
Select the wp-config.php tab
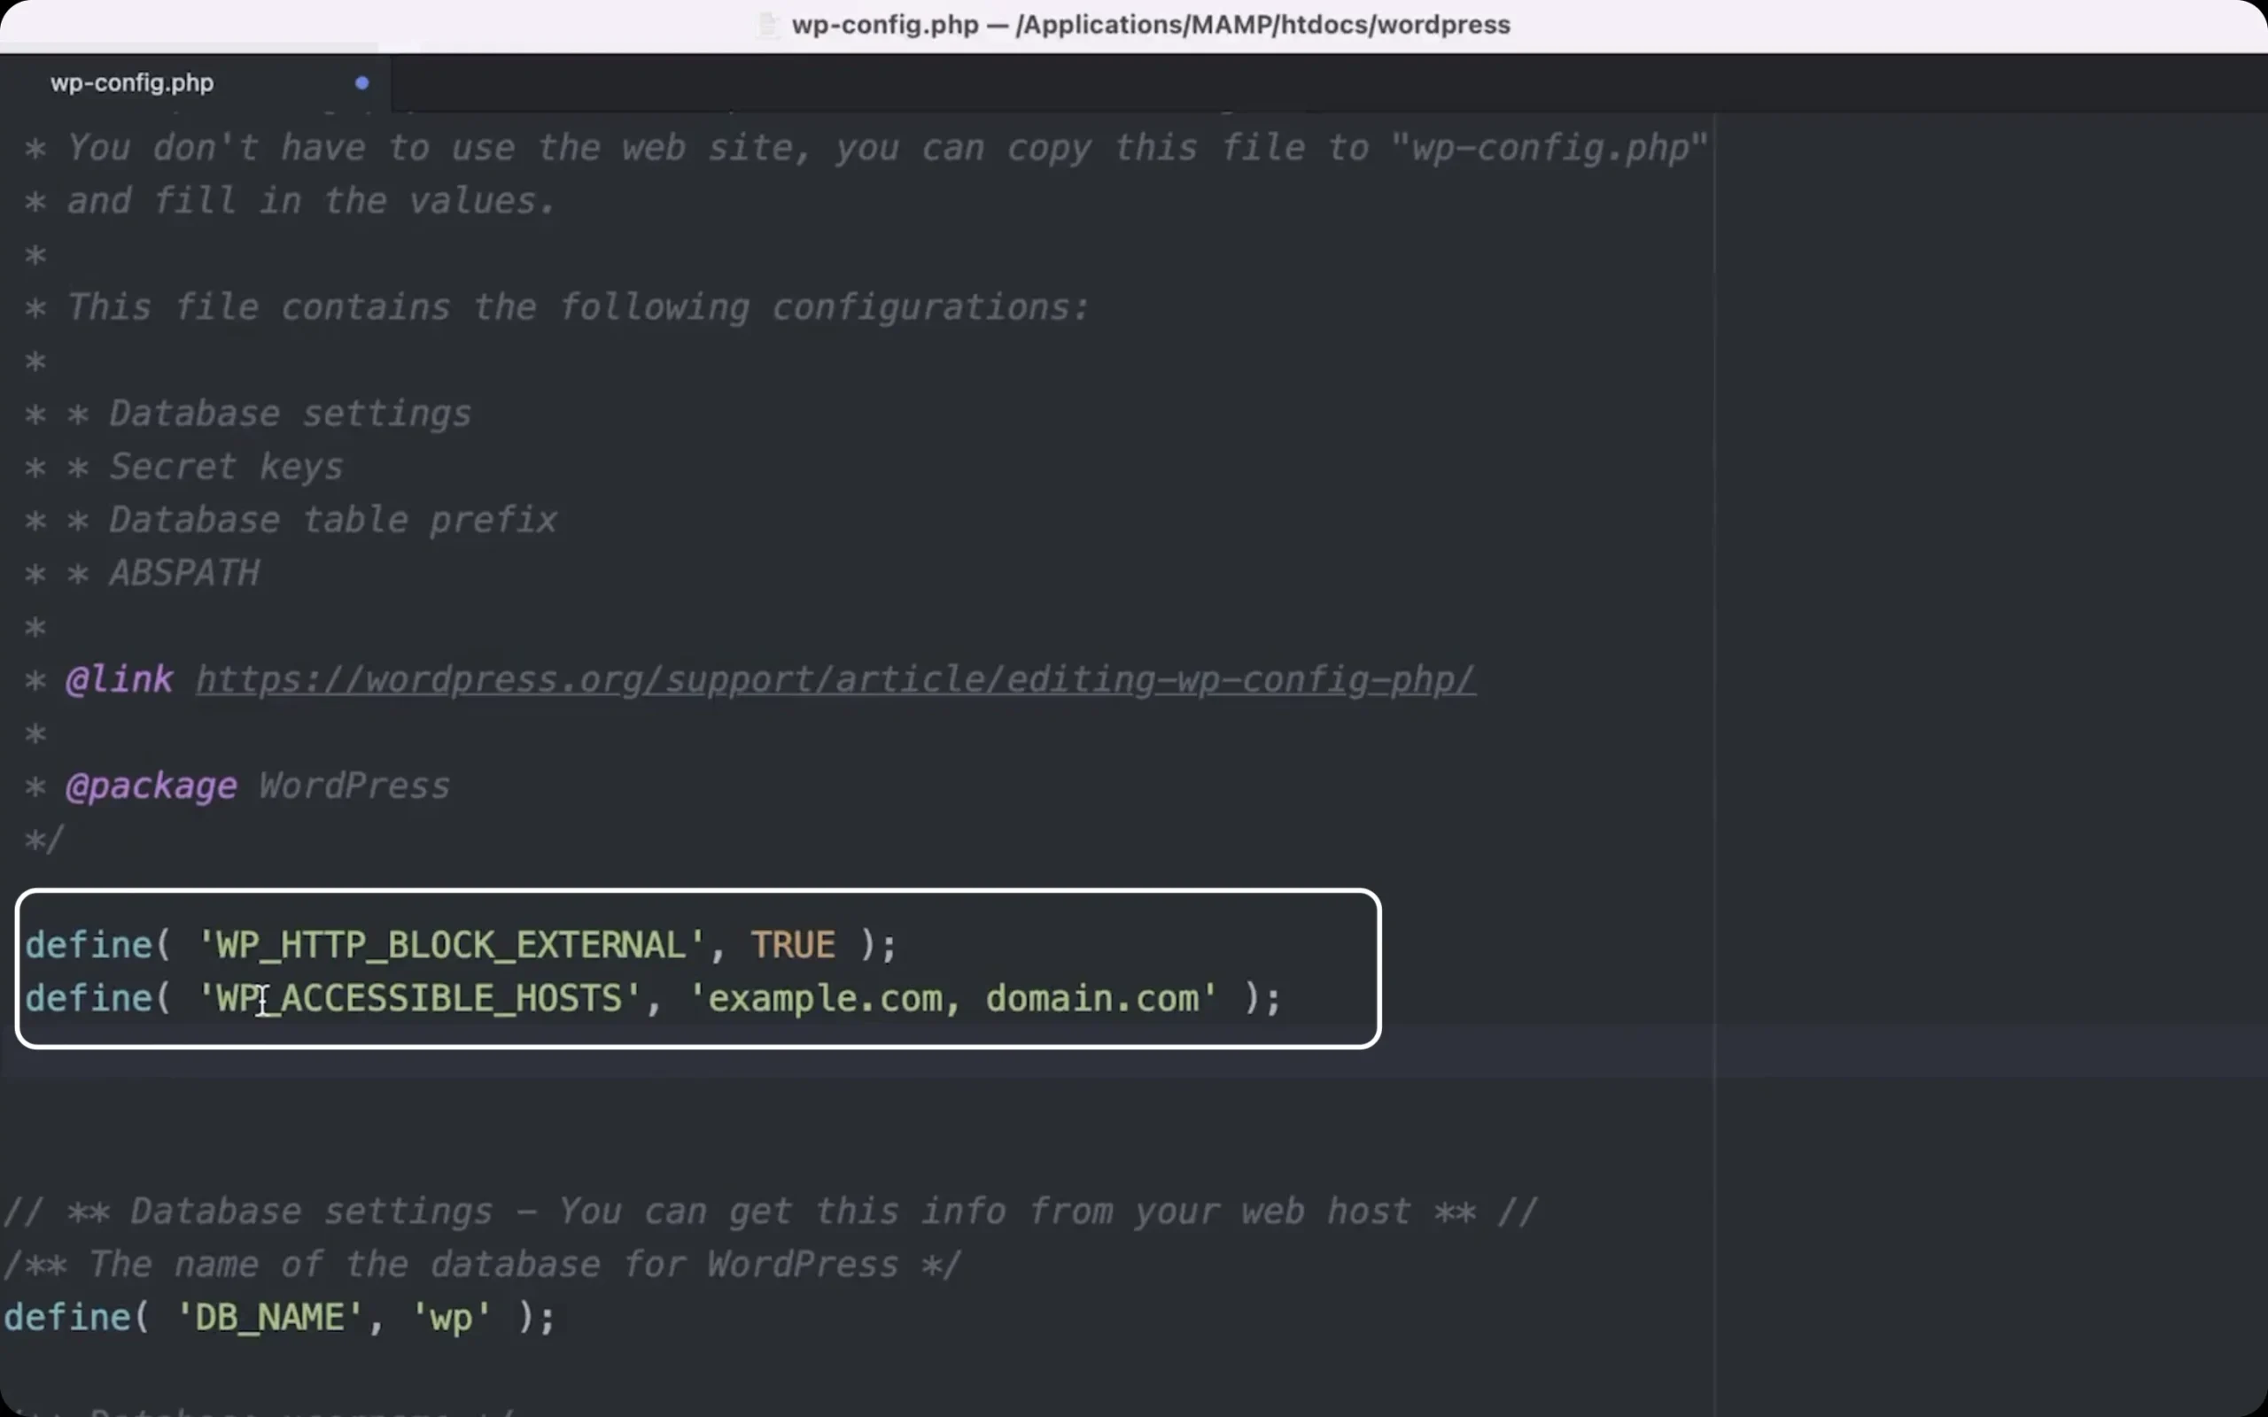click(x=195, y=82)
